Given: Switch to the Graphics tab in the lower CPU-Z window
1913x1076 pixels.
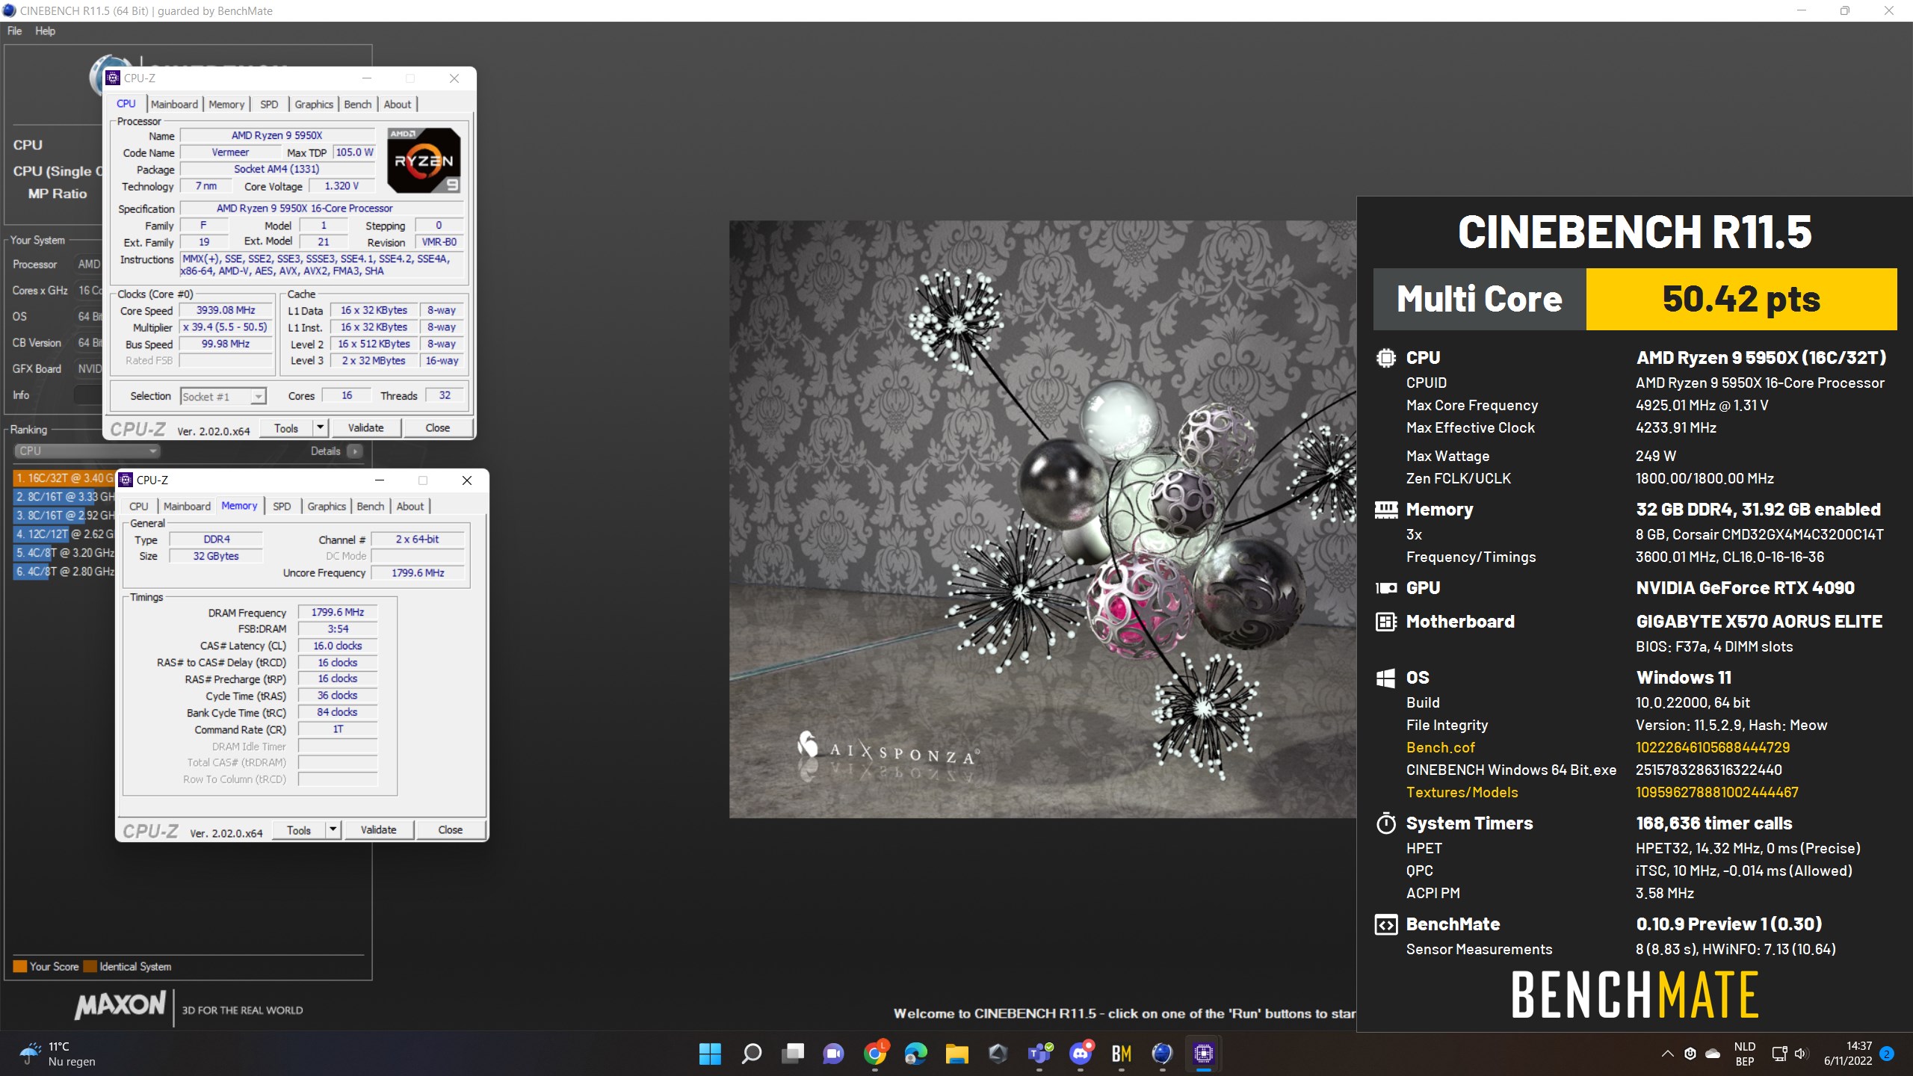Looking at the screenshot, I should (x=327, y=506).
